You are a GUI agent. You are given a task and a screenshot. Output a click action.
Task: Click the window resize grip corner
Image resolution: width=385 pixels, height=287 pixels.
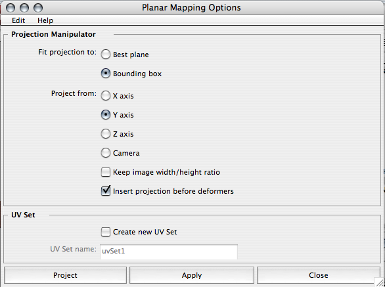(x=380, y=282)
